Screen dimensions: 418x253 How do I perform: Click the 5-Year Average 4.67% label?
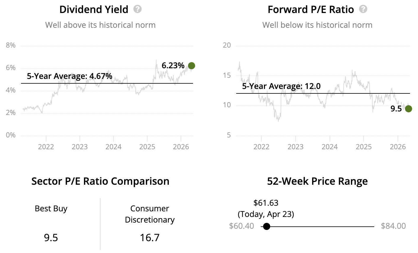pos(69,76)
